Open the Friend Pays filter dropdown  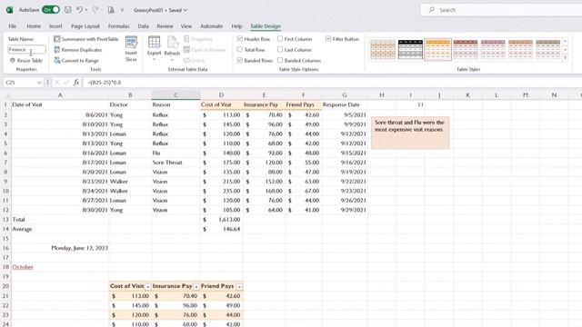239,287
